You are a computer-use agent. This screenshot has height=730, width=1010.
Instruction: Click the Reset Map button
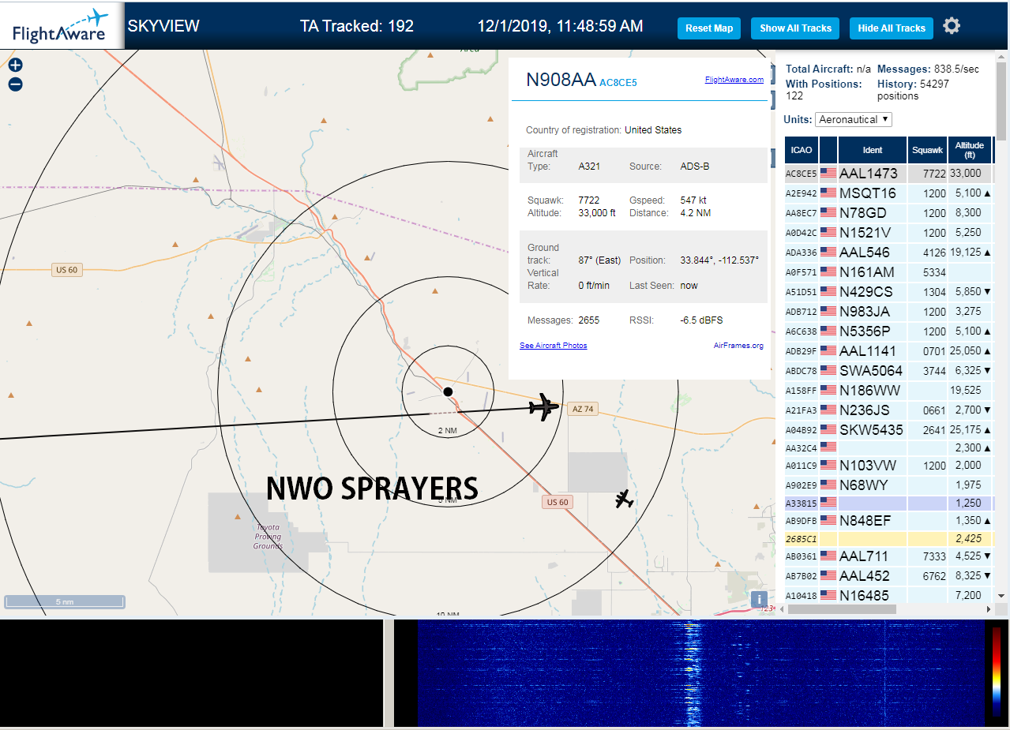[709, 28]
